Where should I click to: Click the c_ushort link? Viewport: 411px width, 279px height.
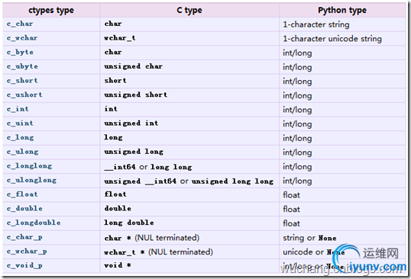24,95
